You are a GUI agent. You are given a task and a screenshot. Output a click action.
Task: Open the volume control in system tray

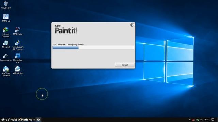coord(201,120)
